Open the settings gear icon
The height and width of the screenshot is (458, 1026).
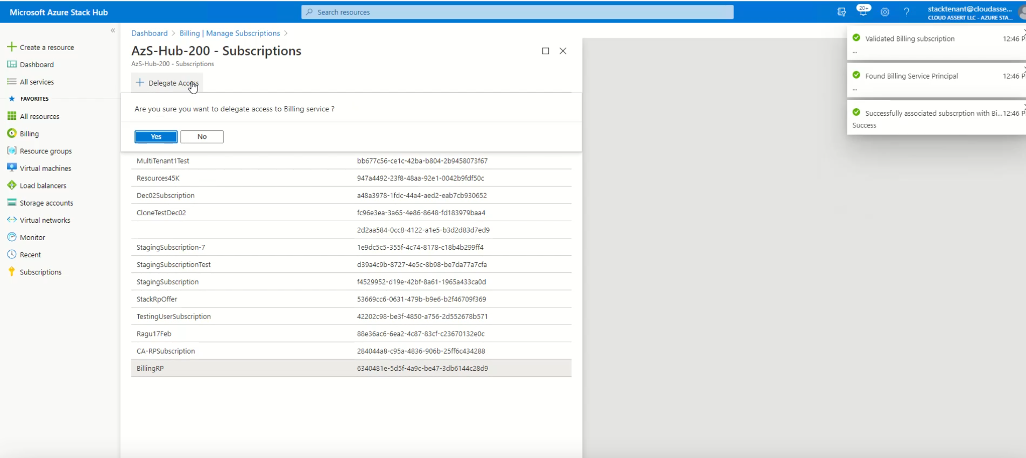885,12
